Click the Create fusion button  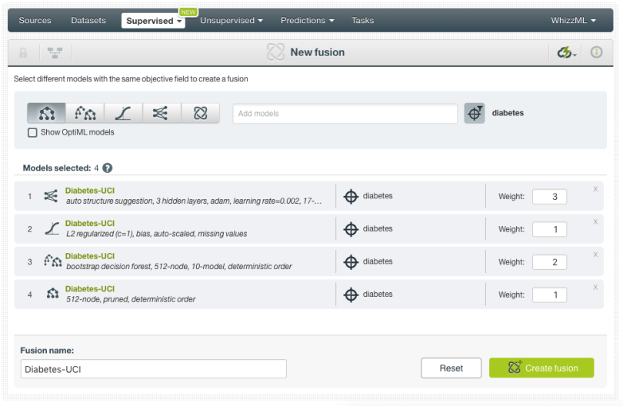click(541, 368)
